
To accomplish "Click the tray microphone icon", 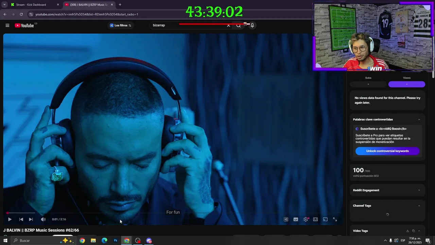I will click(x=390, y=241).
